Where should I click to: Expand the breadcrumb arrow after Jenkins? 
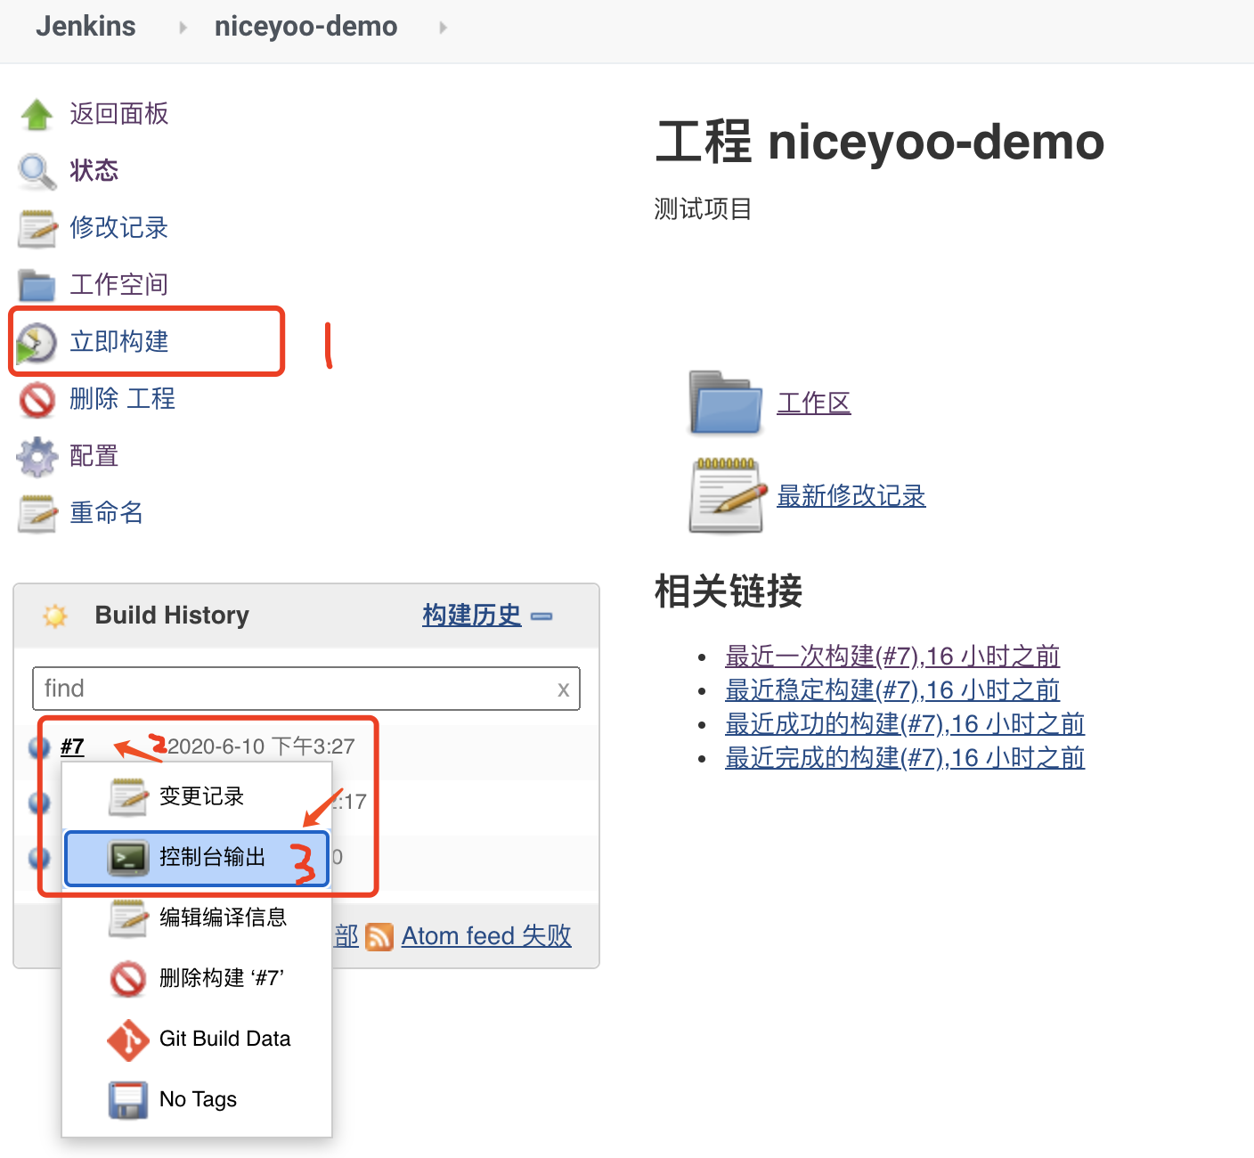pyautogui.click(x=183, y=28)
